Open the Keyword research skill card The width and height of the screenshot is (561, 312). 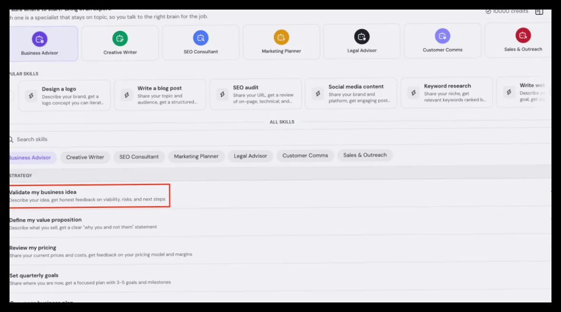click(x=447, y=93)
